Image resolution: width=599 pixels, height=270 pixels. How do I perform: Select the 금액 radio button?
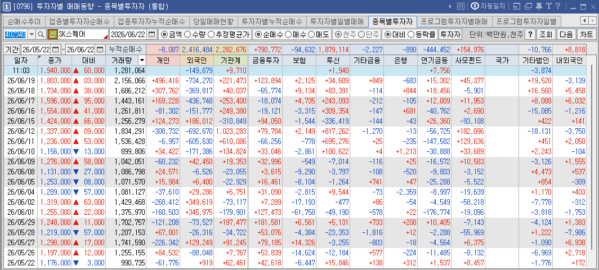164,34
